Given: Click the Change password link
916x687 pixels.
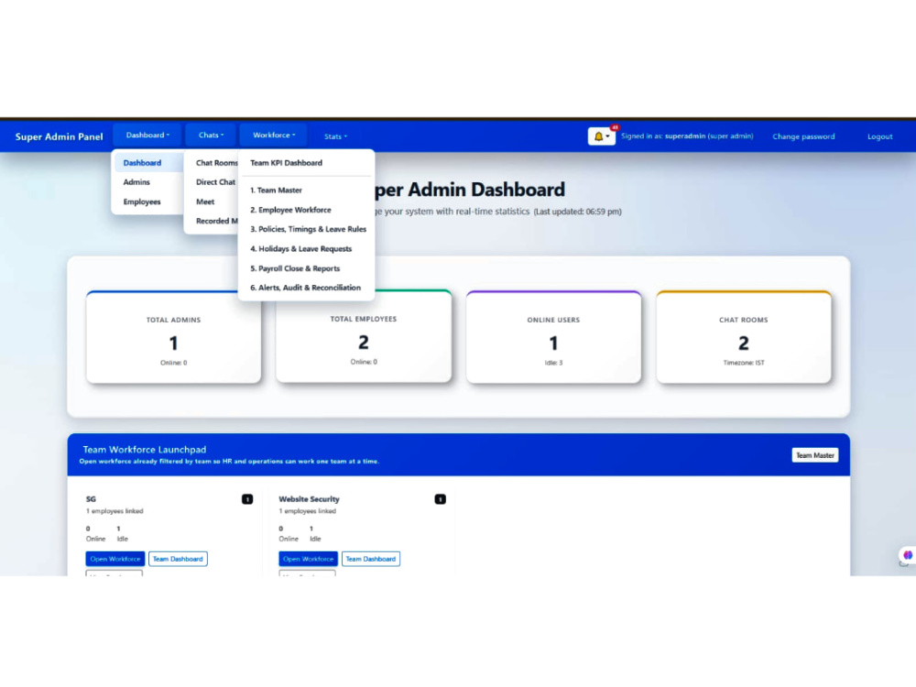Looking at the screenshot, I should [803, 136].
